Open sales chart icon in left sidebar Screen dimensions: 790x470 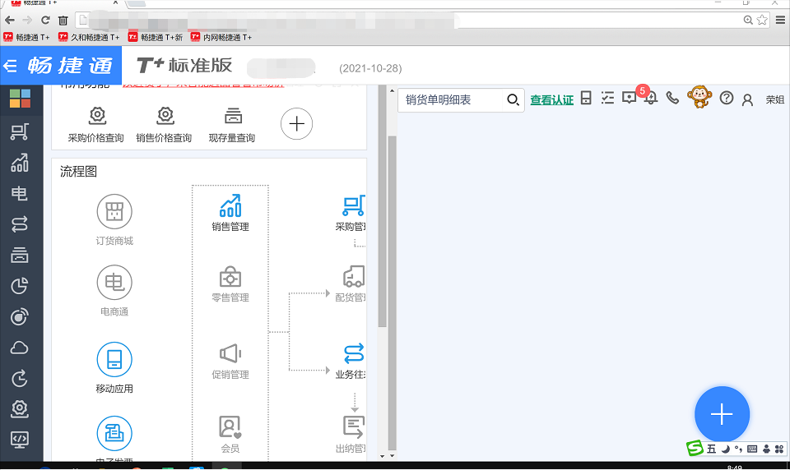click(20, 163)
